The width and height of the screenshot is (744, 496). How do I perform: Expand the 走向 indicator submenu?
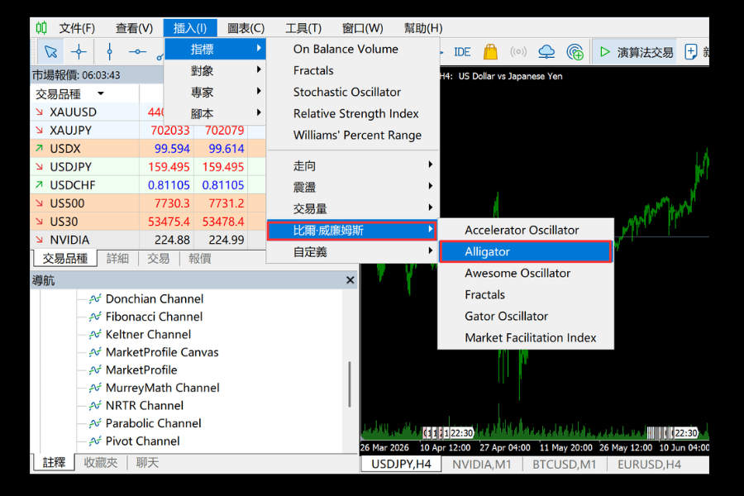tap(352, 165)
